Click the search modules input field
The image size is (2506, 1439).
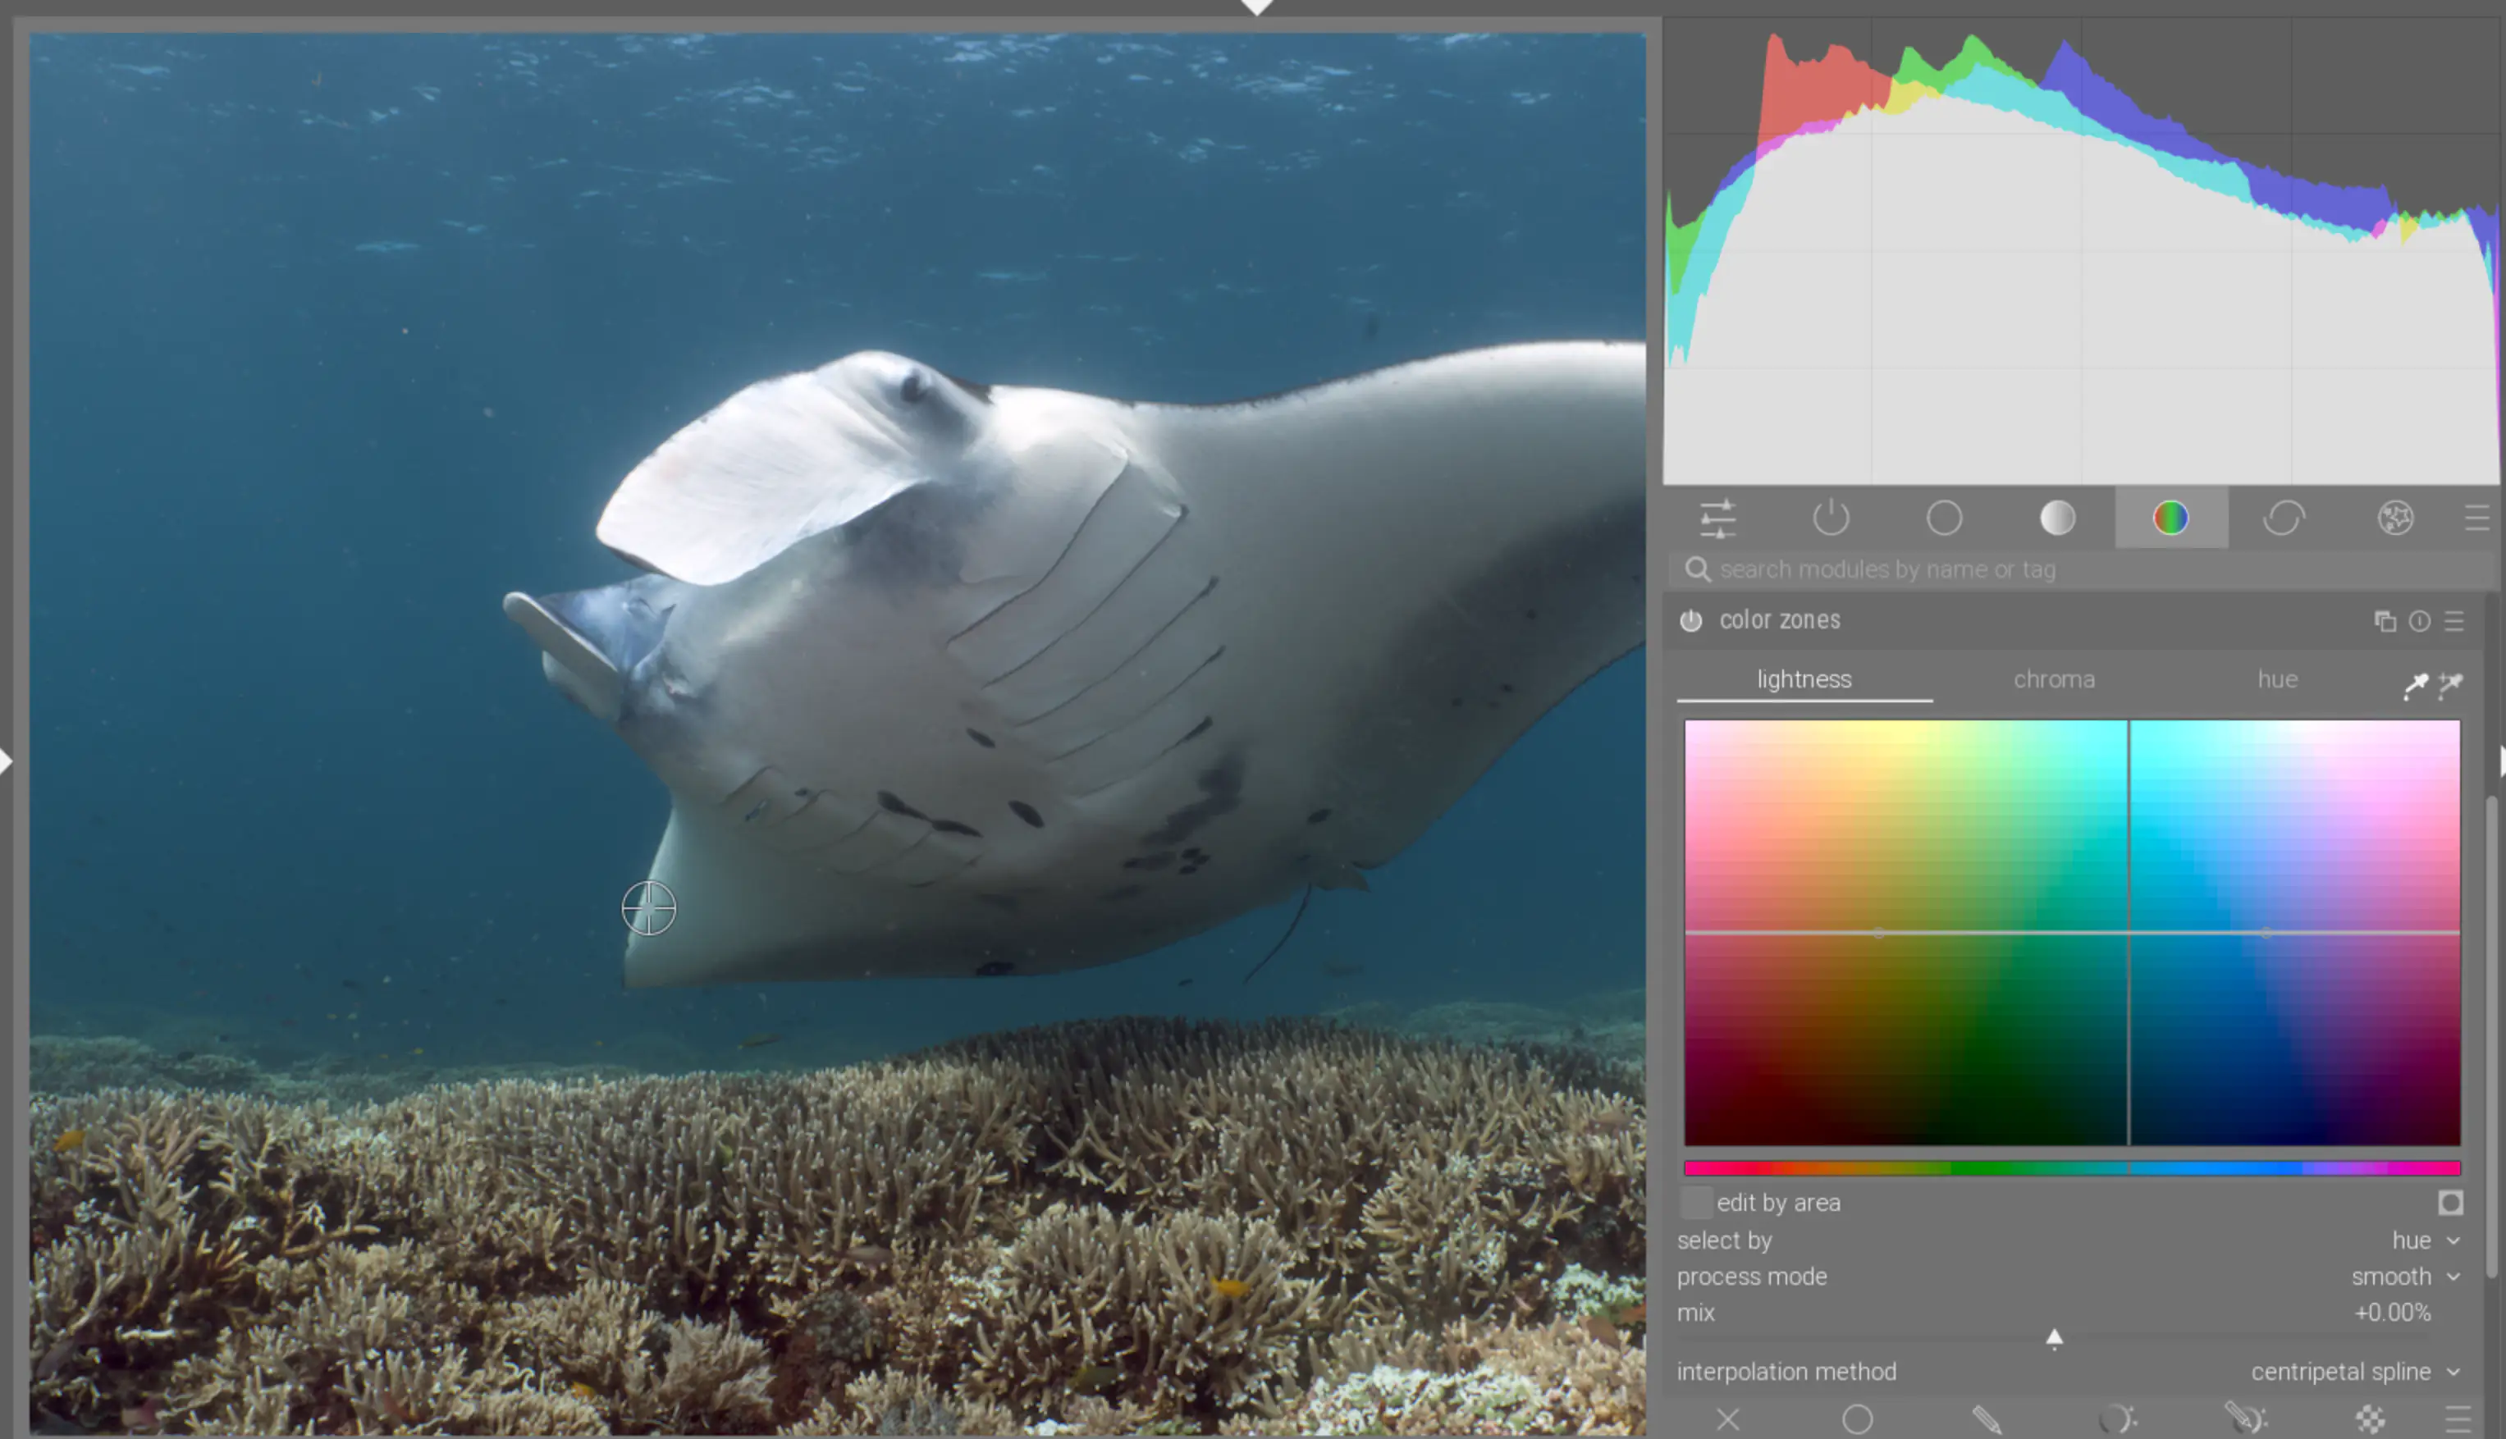(x=2083, y=569)
